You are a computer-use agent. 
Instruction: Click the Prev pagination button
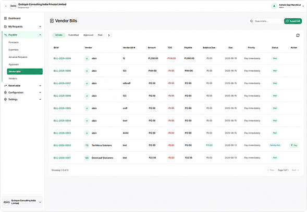point(271,170)
